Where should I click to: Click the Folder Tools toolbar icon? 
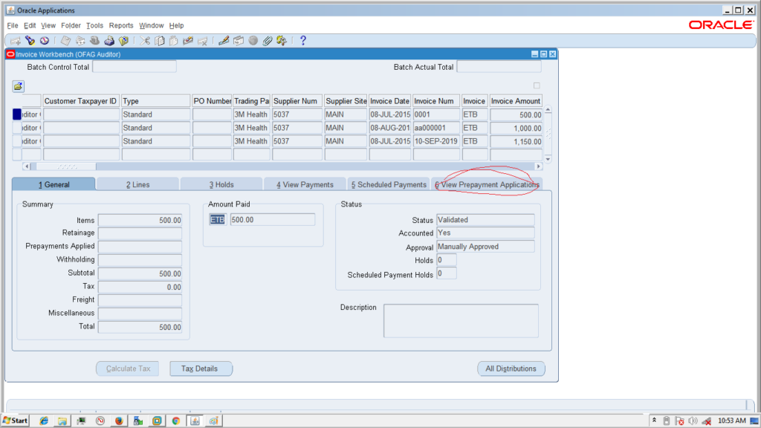(282, 41)
